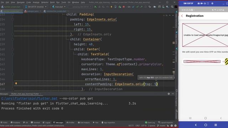Click the UTF-8 encoding status entry

(144, 126)
